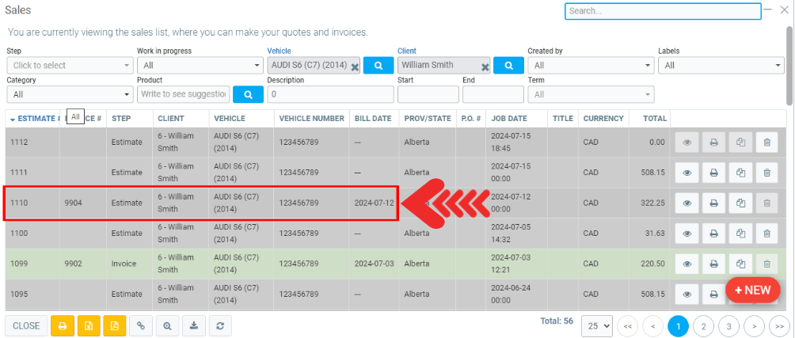Open the Labels dropdown

[721, 66]
